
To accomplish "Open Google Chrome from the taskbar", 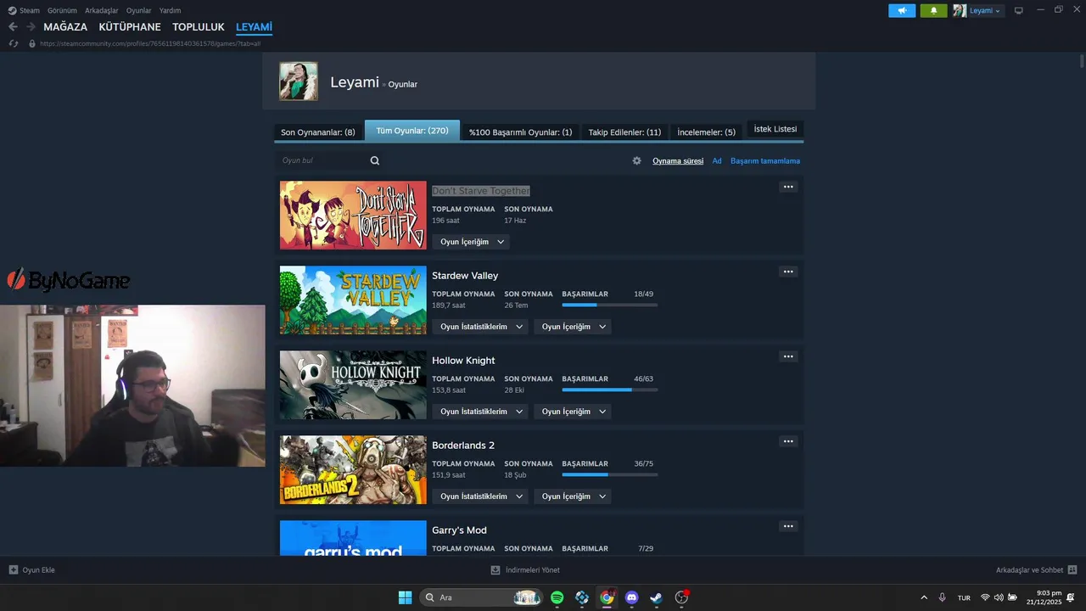I will [x=607, y=597].
